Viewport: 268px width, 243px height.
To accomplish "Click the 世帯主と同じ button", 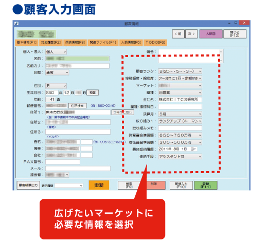I will pos(123,113).
